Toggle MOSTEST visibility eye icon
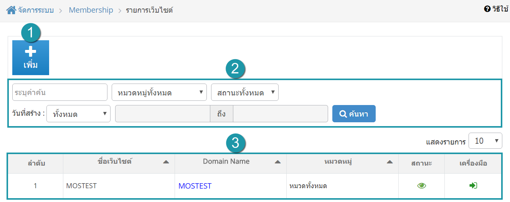 [422, 186]
